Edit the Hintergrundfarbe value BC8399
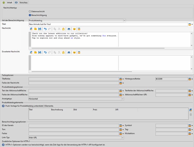 pos(172,79)
